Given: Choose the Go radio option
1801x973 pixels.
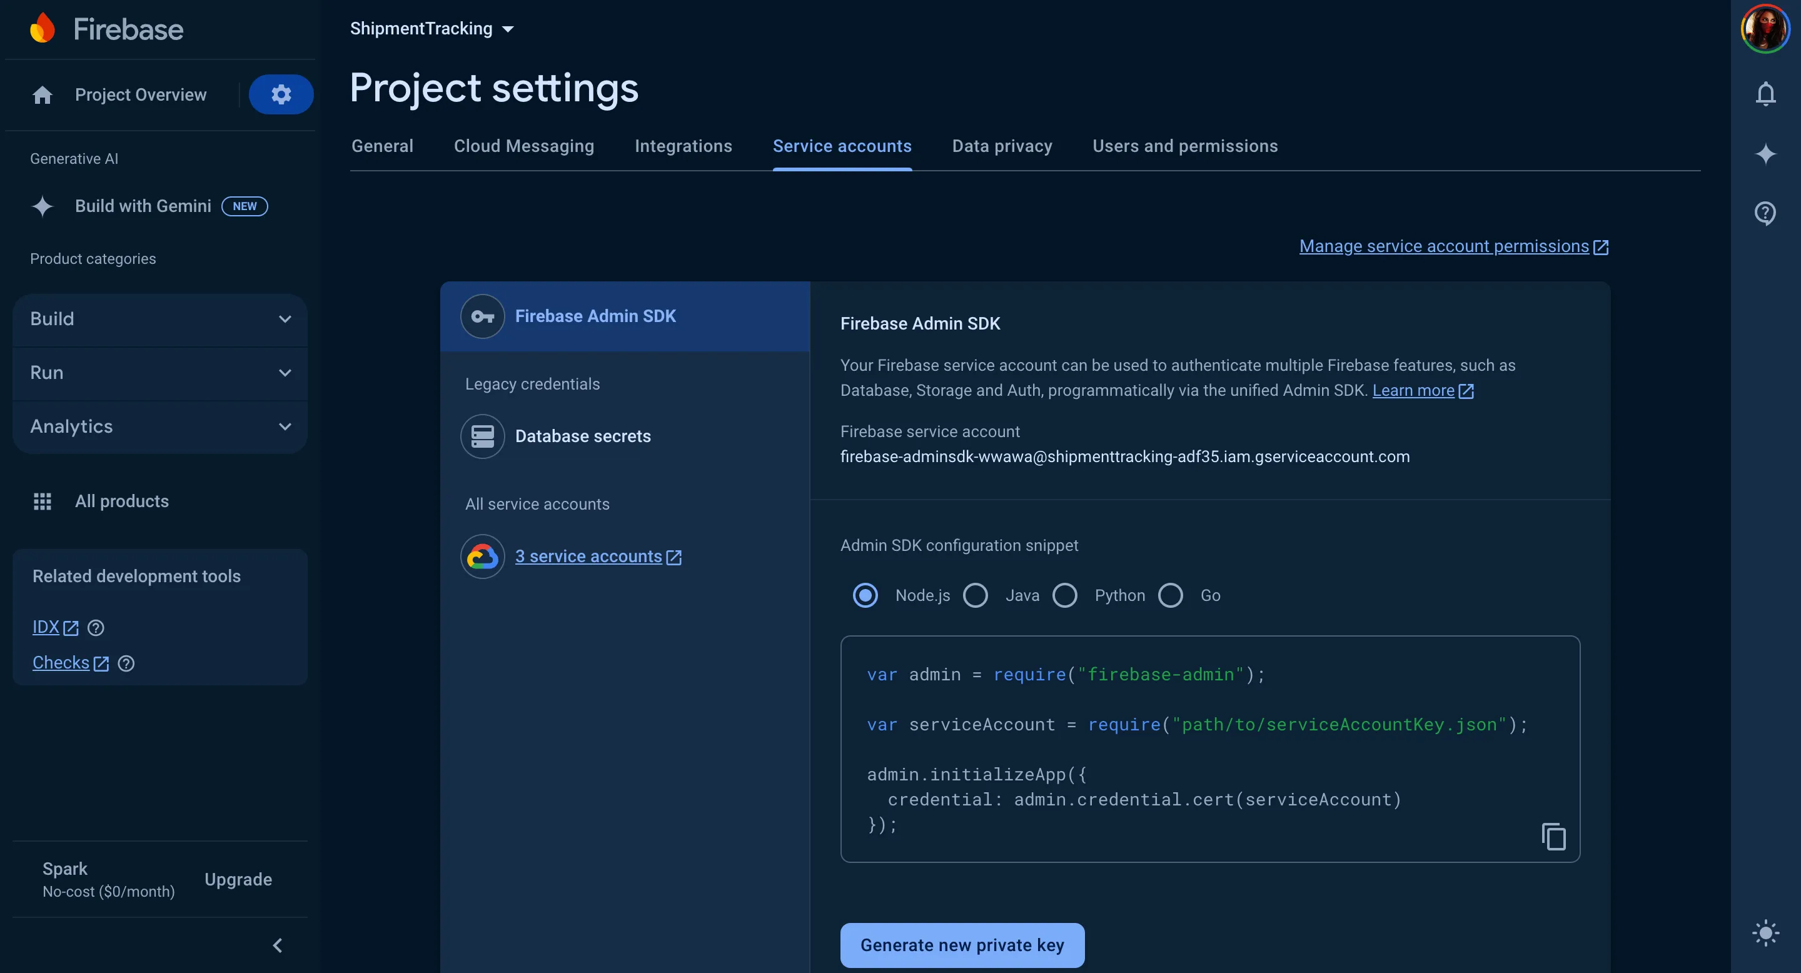Looking at the screenshot, I should [1171, 595].
